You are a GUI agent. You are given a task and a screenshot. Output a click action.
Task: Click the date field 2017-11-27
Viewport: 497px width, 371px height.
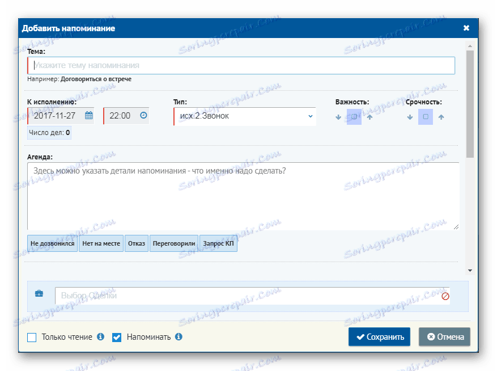click(x=61, y=116)
